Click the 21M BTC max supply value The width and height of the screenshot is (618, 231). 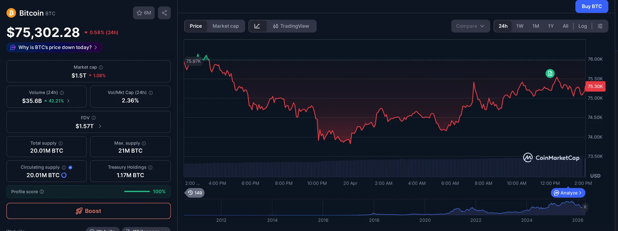130,151
